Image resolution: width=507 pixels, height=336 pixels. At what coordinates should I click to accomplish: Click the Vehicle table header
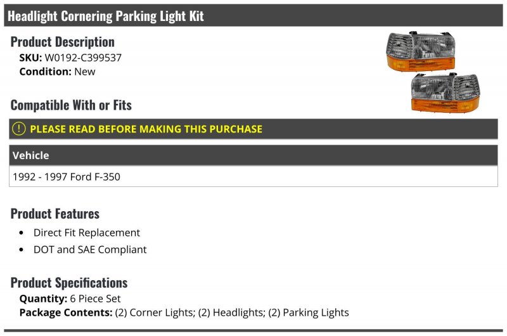(x=253, y=155)
